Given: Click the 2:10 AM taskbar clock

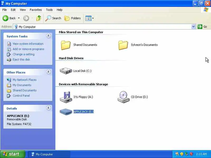Looking at the screenshot, I should (201, 154).
